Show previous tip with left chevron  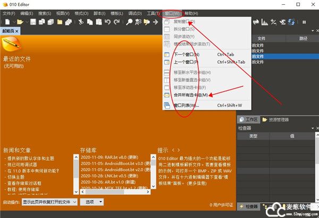click(173, 150)
